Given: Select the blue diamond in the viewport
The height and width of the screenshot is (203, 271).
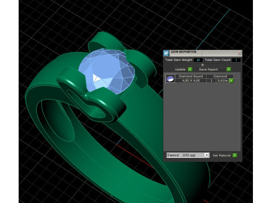Looking at the screenshot, I should pos(107,72).
